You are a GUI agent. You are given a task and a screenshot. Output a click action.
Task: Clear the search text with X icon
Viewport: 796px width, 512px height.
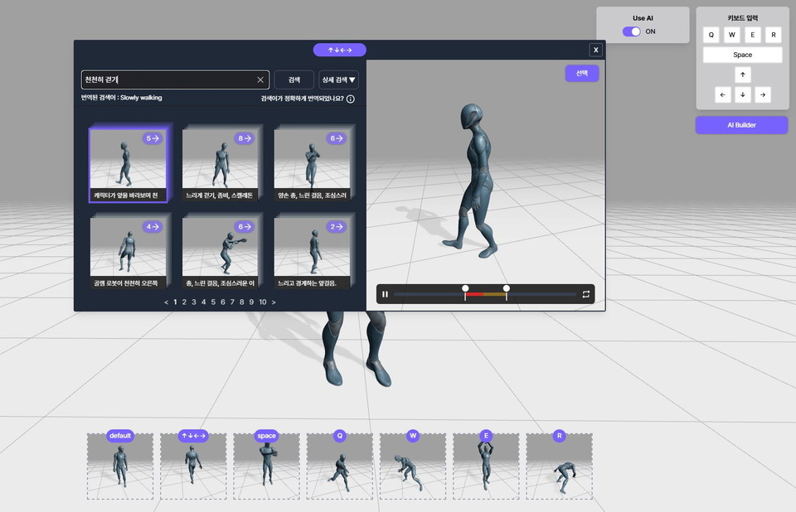(x=260, y=80)
